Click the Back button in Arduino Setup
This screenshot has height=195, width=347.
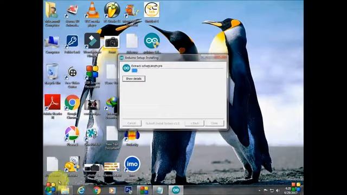click(x=195, y=123)
